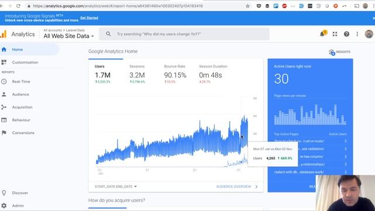375x211 pixels.
Task: Expand the All Web Site Data selector
Action: coord(69,36)
